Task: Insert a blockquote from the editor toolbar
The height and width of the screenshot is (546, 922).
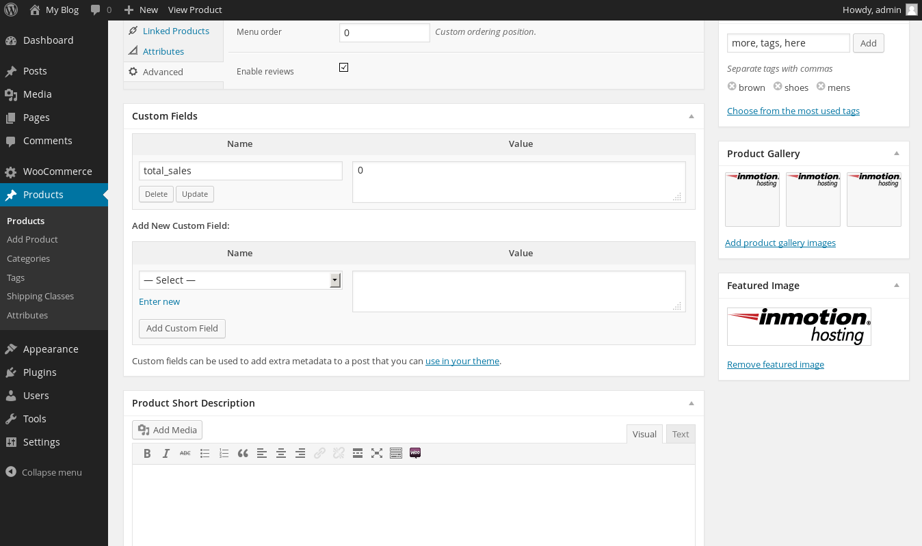Action: (243, 453)
